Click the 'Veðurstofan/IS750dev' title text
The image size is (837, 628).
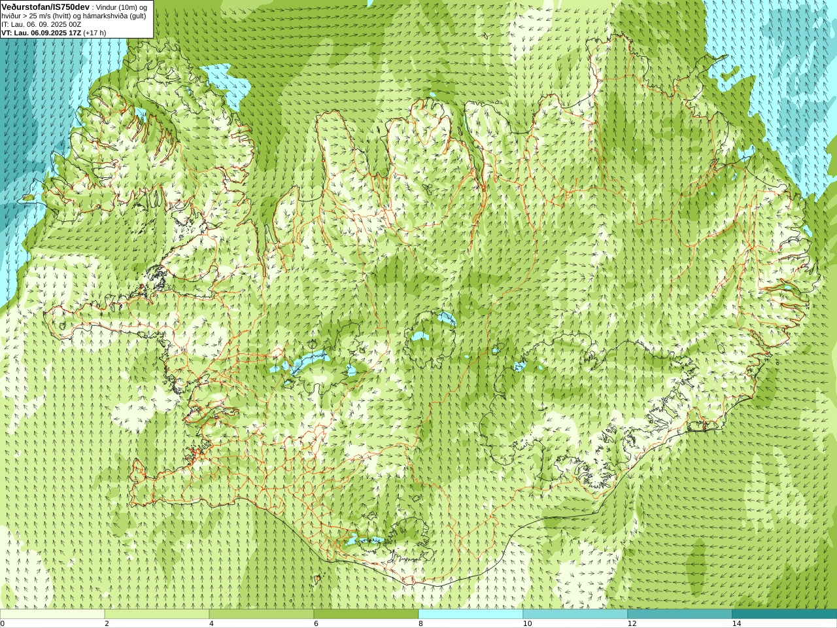coord(46,7)
